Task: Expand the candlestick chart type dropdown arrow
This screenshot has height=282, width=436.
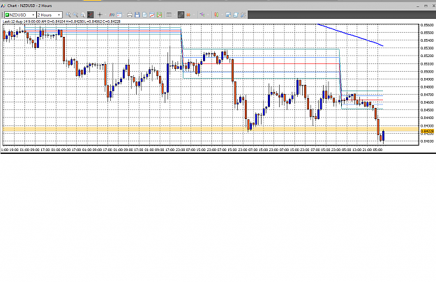Action: coord(222,15)
